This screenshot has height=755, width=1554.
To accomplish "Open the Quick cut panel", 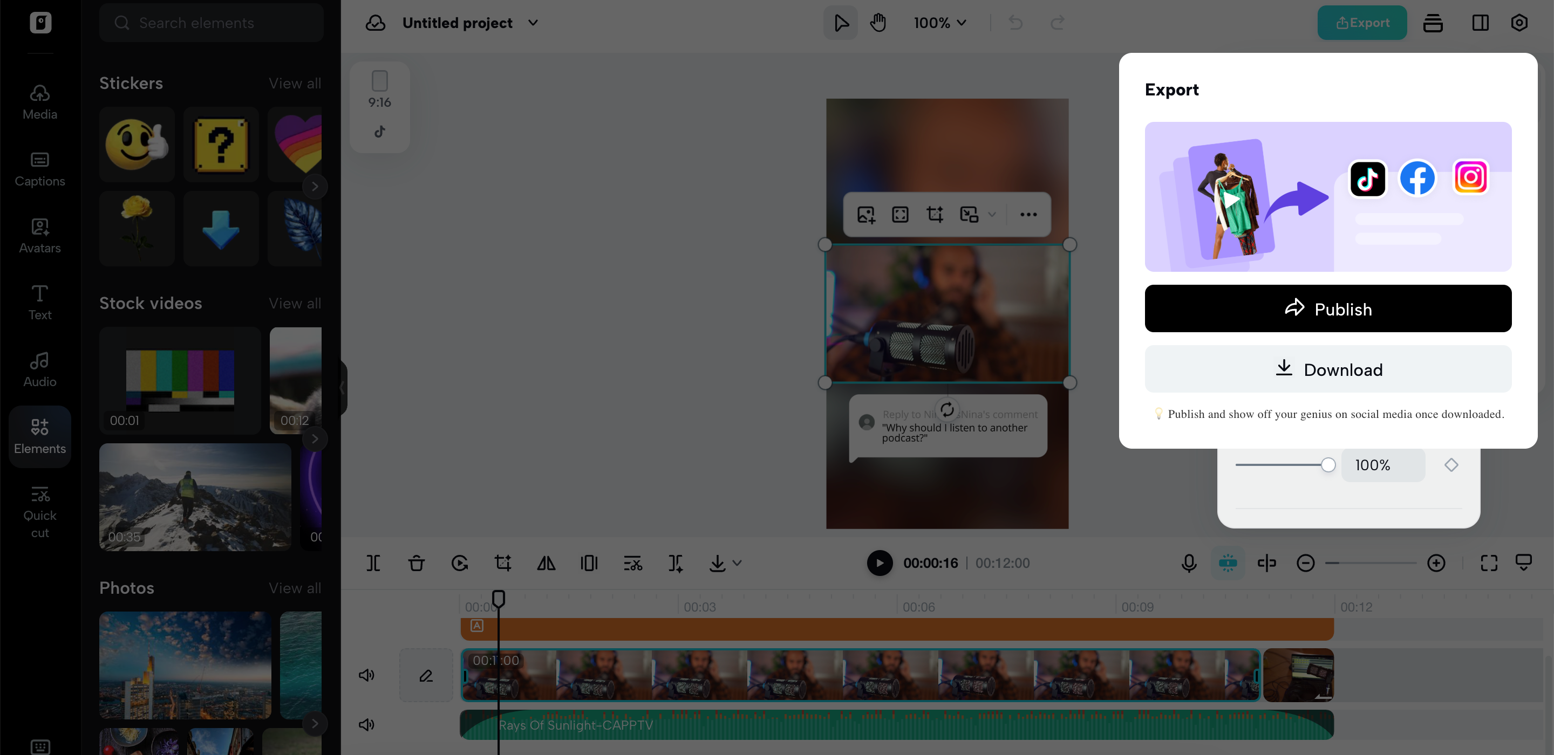I will point(40,511).
